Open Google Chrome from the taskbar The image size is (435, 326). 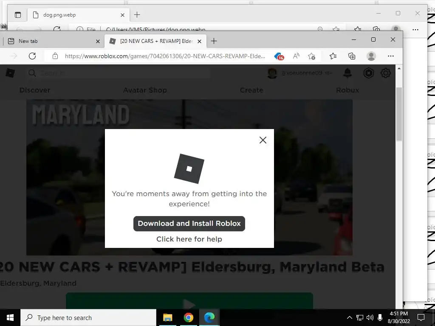tap(188, 318)
